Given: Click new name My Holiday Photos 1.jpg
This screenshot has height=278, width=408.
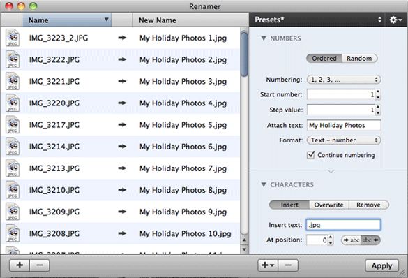Looking at the screenshot, I should click(183, 38).
